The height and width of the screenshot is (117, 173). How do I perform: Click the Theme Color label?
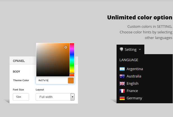click(x=21, y=80)
